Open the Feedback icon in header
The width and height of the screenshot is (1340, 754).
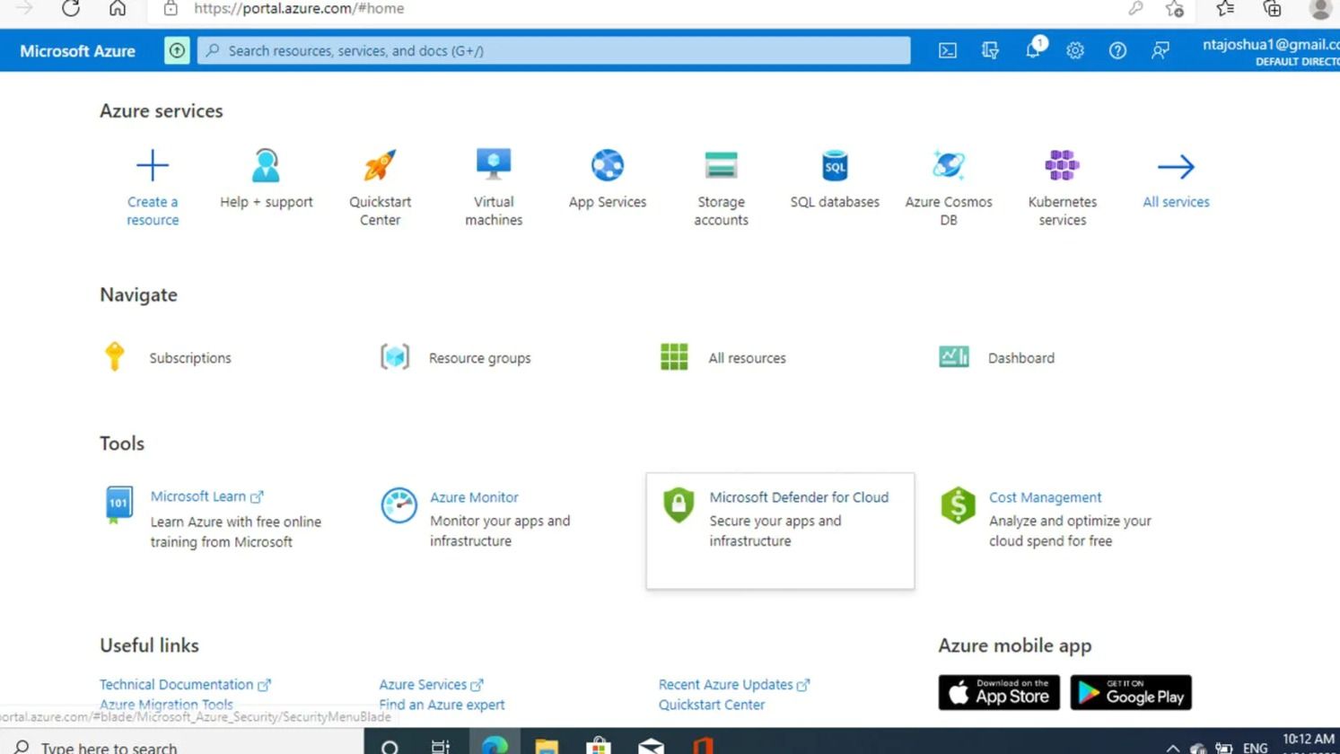point(1160,51)
